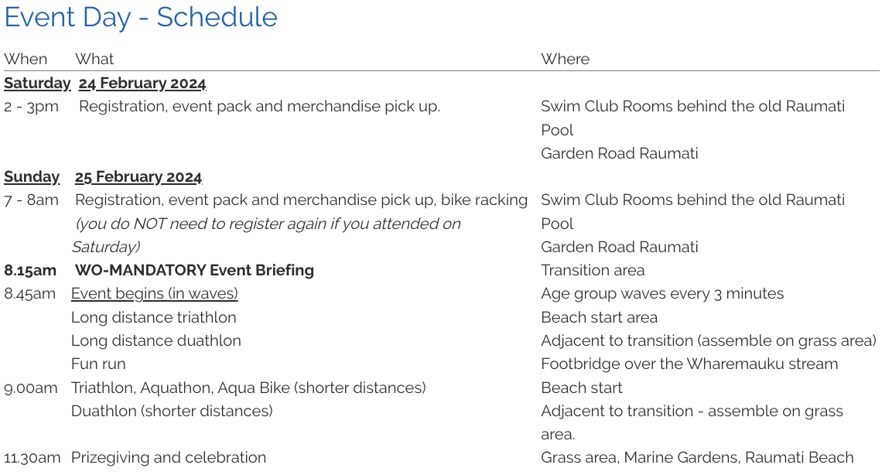
Task: Click "Footbridge over the Wharemauku stream" location
Action: (689, 364)
